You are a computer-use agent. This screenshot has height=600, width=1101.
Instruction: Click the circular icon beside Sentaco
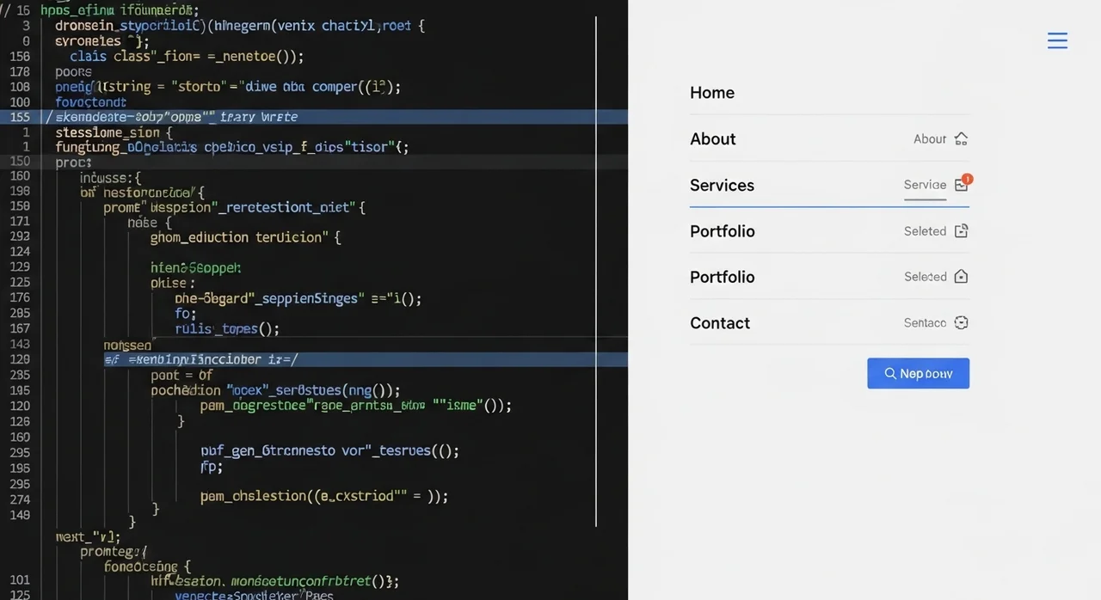(961, 322)
